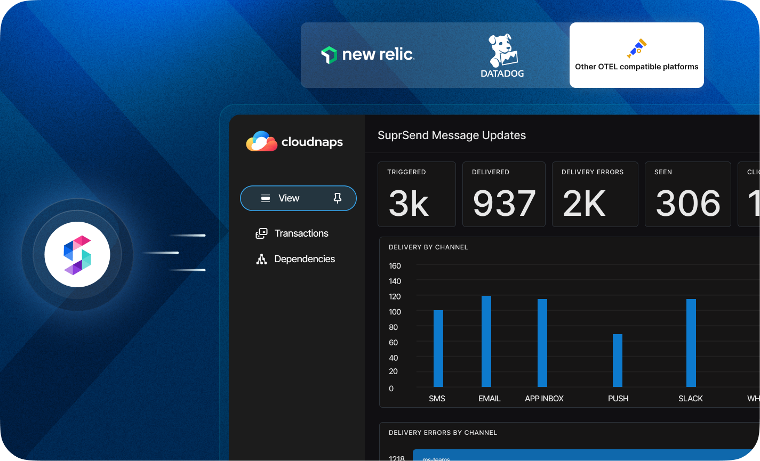Screen dimensions: 760x461
Task: Click the Dependencies tree icon
Action: [261, 259]
